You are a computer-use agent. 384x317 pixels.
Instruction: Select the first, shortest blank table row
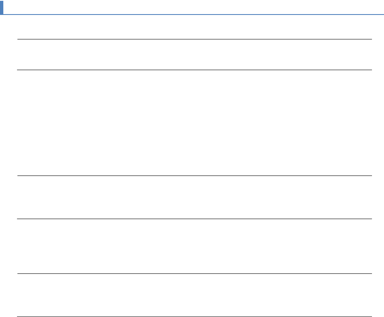[194, 54]
